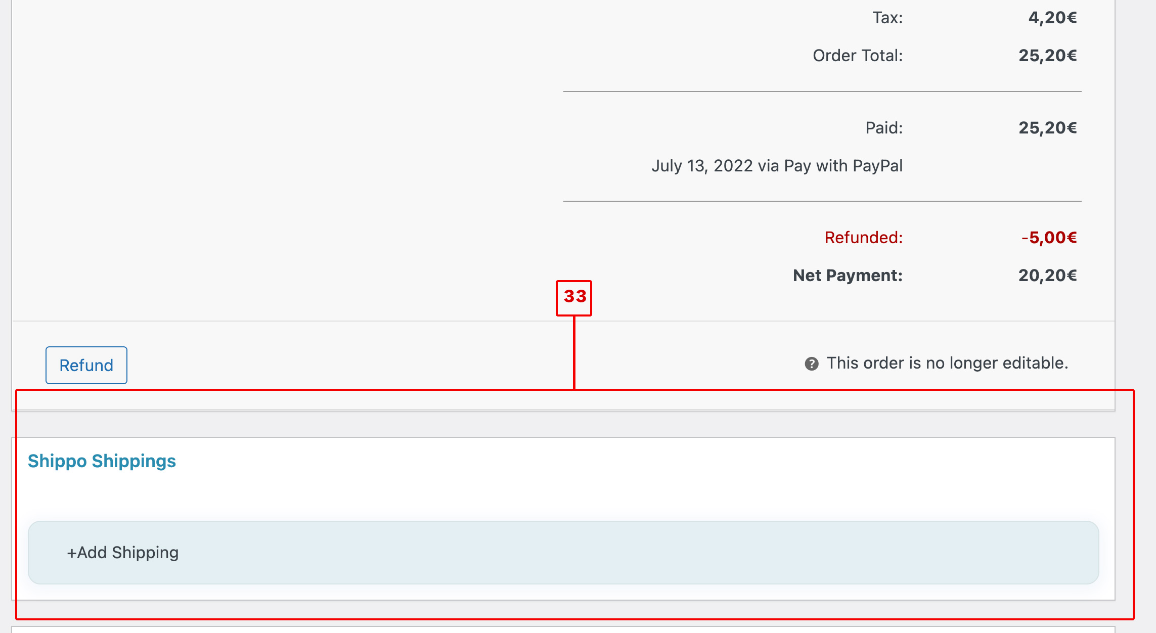The image size is (1156, 633).
Task: Click the Net Payment value 20,20€
Action: click(x=1047, y=276)
